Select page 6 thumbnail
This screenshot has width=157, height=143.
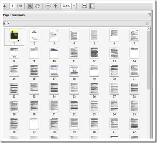114,35
